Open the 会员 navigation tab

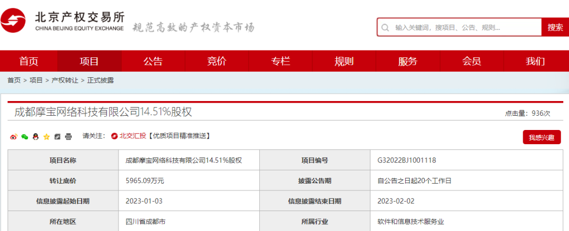point(472,61)
